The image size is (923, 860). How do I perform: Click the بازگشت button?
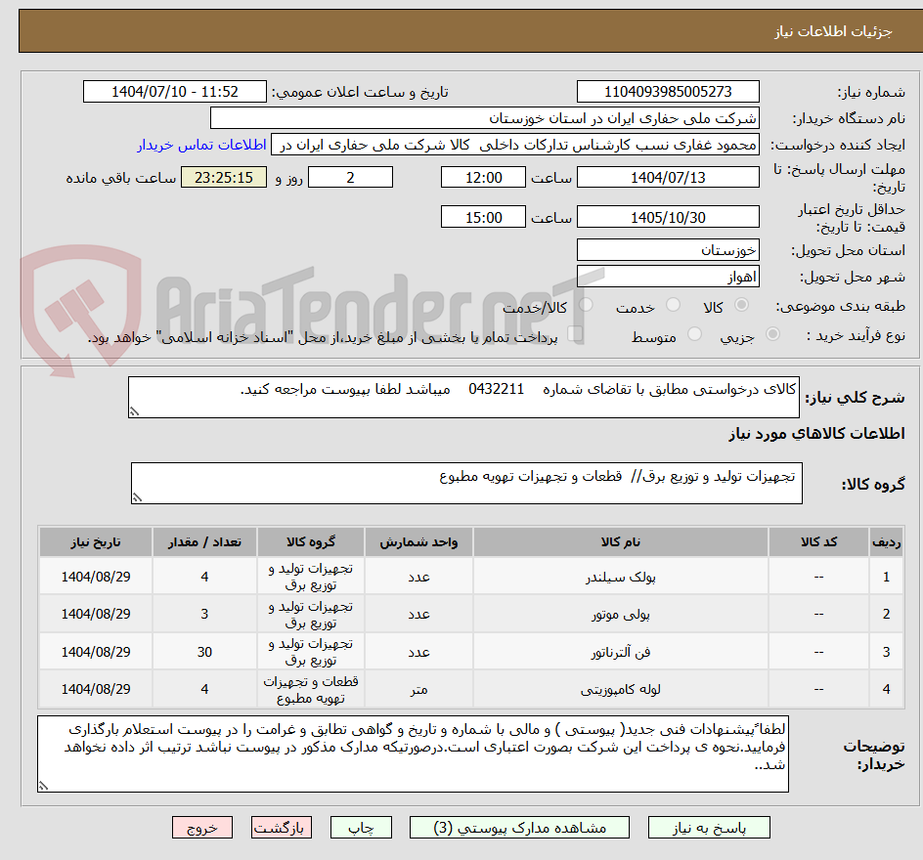point(282,827)
